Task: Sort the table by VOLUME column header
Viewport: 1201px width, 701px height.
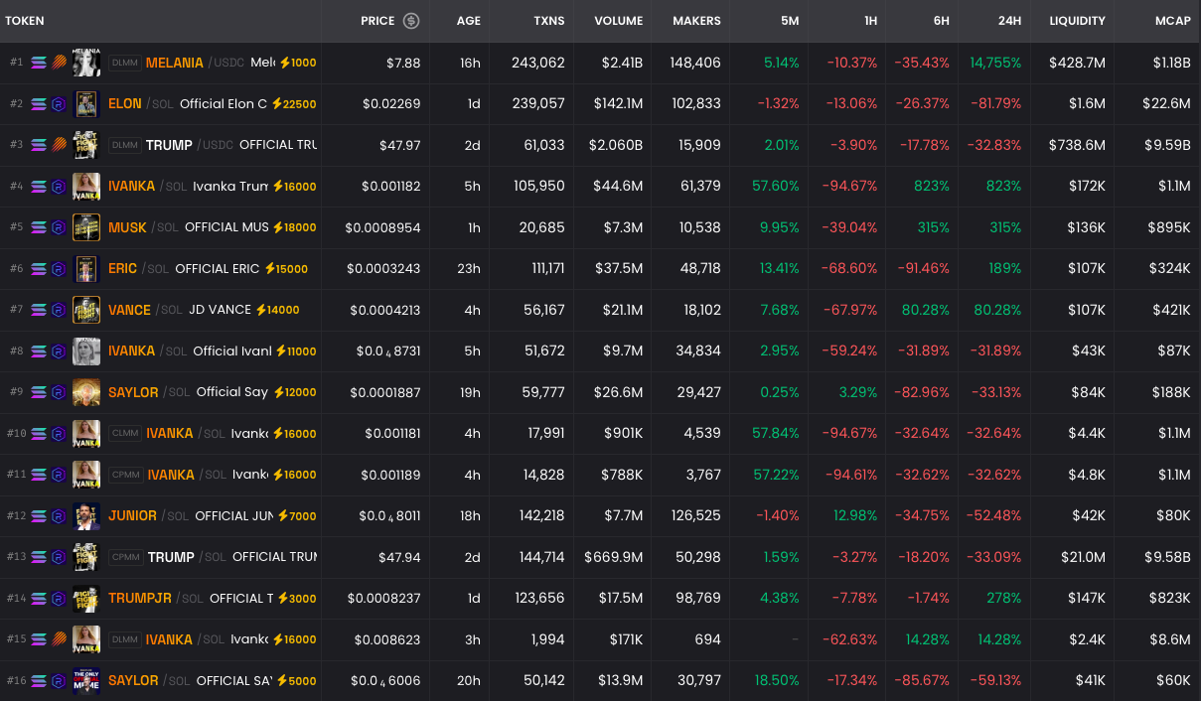Action: pos(618,21)
